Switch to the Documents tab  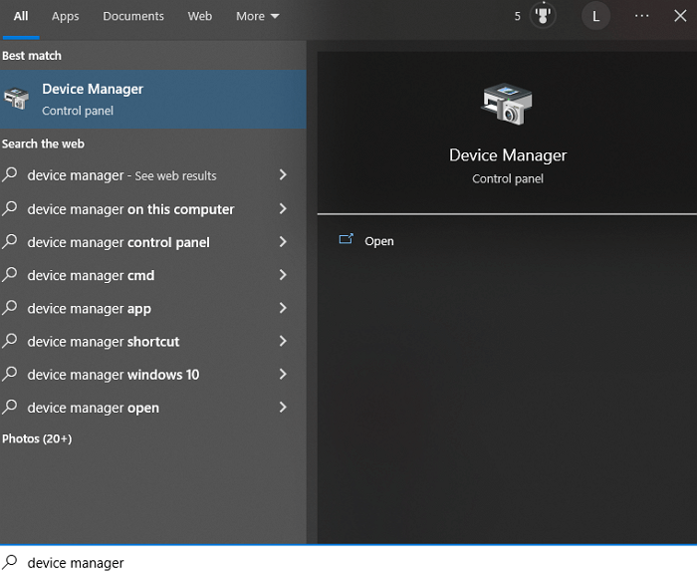(133, 16)
